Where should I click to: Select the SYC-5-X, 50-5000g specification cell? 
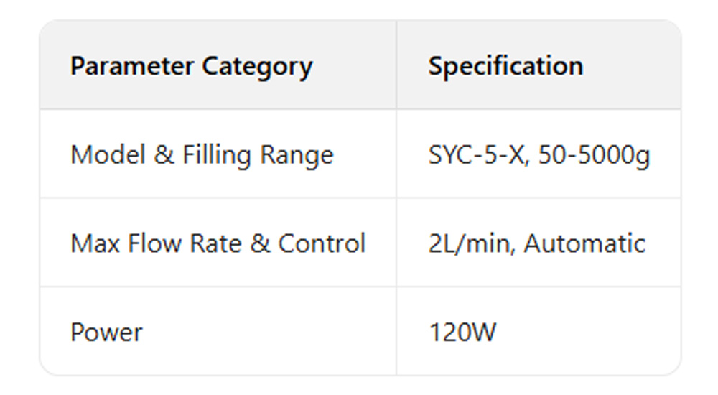pyautogui.click(x=539, y=155)
